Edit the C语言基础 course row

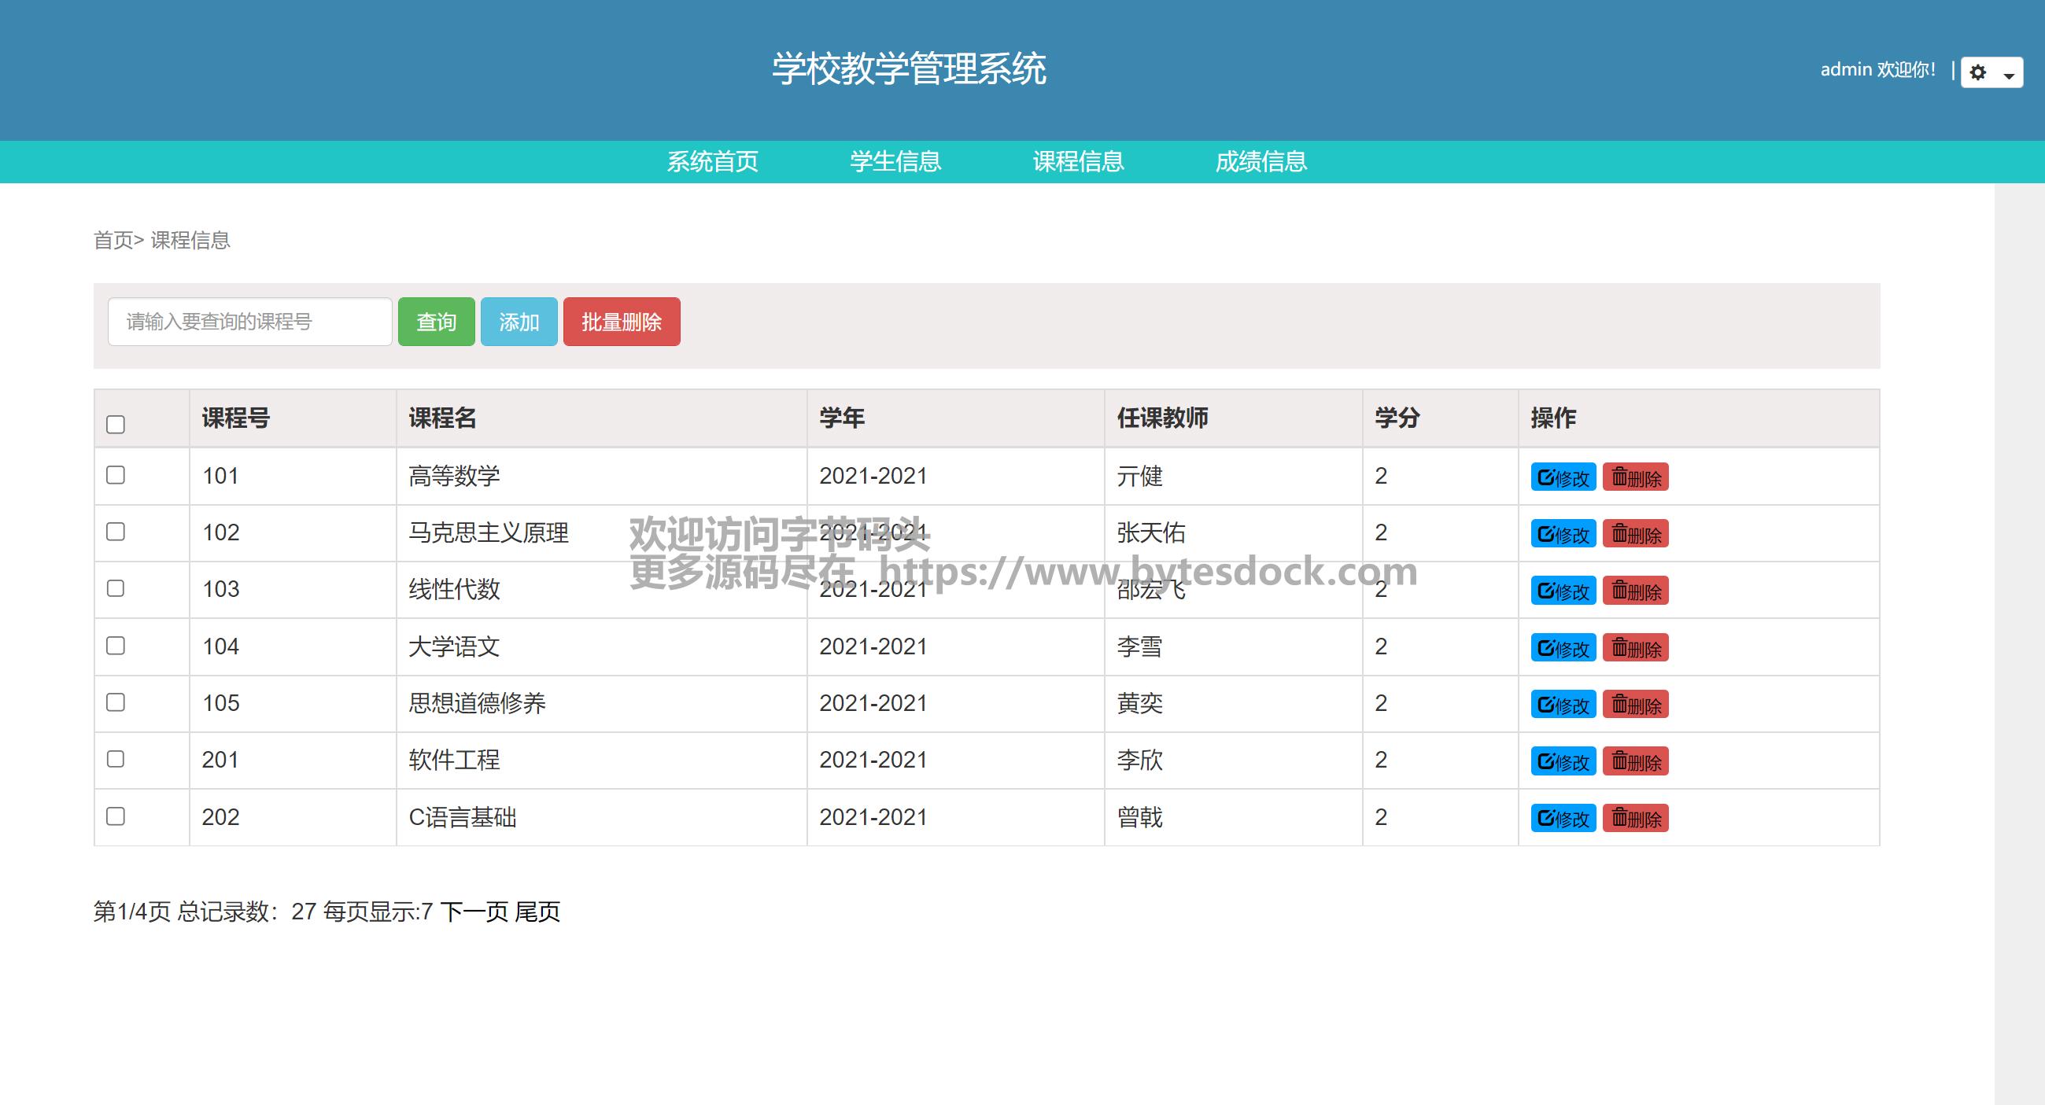pos(1563,818)
